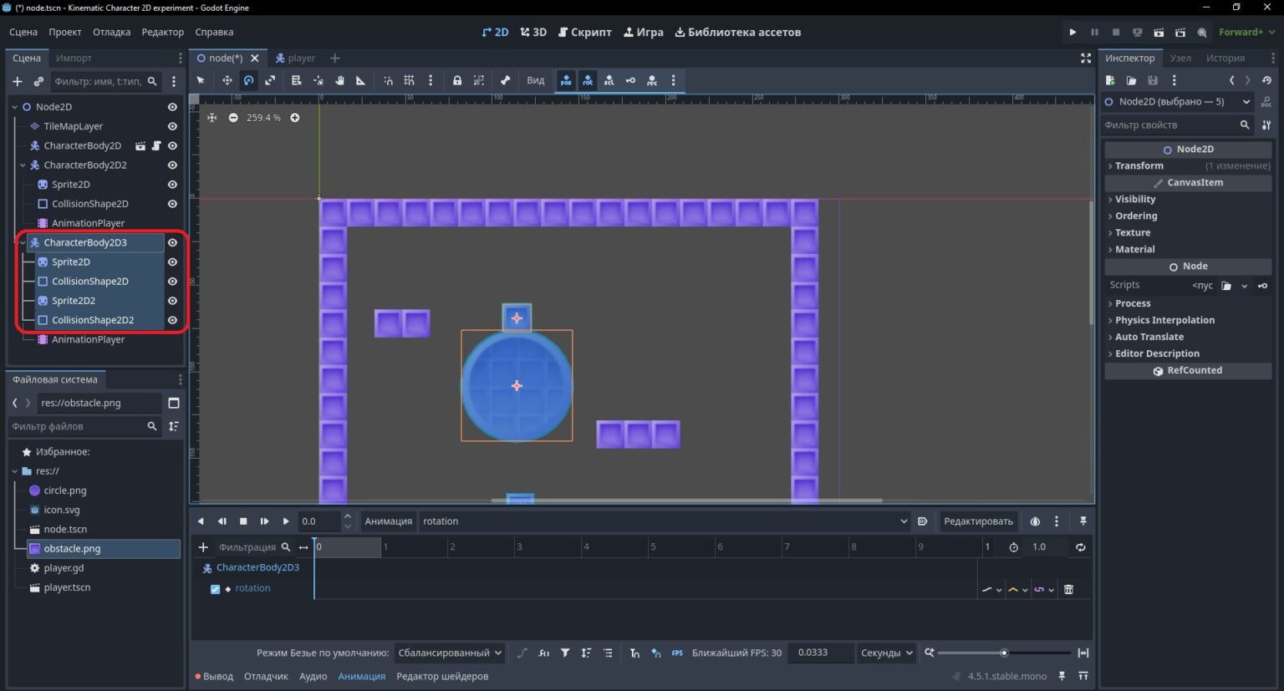Switch to the player scene tab

click(295, 58)
